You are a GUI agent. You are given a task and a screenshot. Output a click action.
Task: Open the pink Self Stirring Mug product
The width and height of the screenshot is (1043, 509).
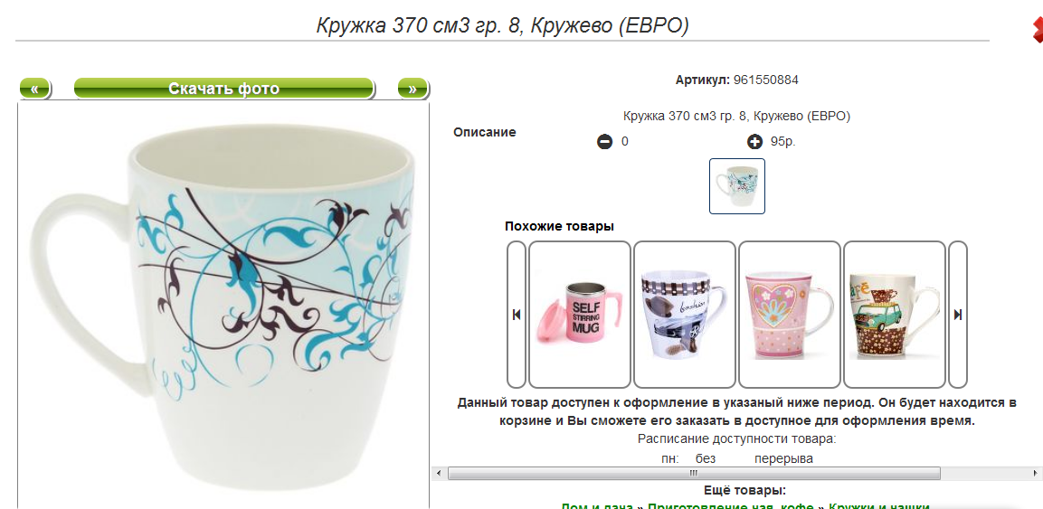(x=579, y=315)
